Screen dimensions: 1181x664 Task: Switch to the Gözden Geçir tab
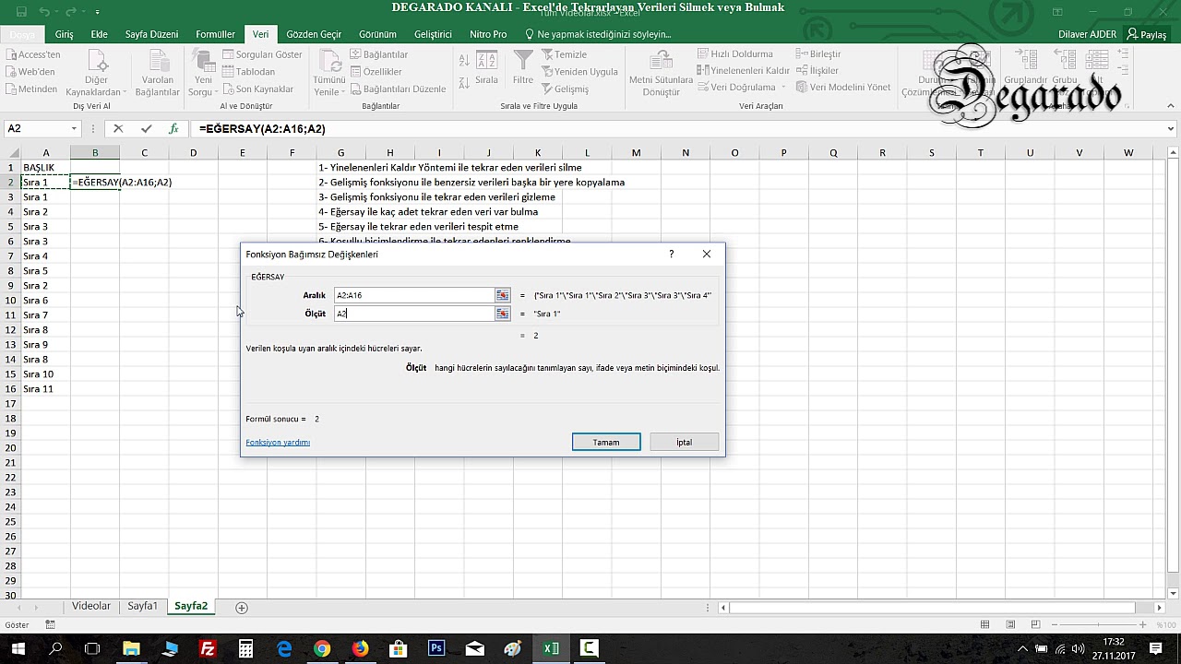tap(314, 34)
